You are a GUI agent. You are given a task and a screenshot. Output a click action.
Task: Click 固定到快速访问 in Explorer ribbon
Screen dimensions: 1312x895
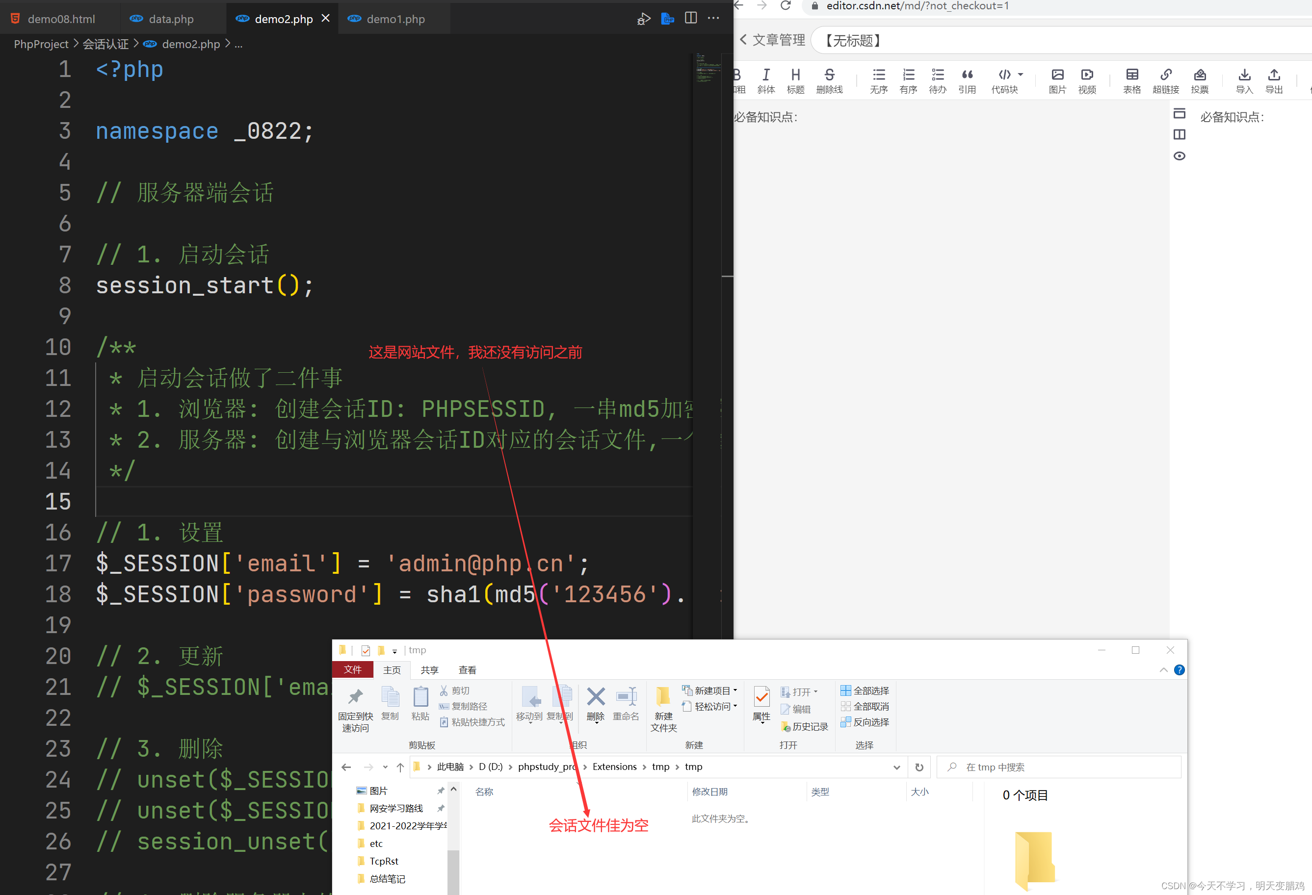point(355,709)
